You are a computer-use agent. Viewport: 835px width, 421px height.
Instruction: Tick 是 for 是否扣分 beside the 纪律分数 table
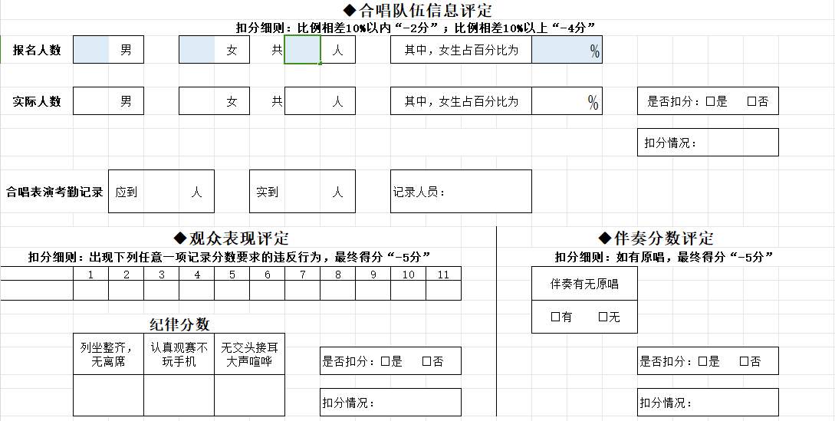pos(386,361)
